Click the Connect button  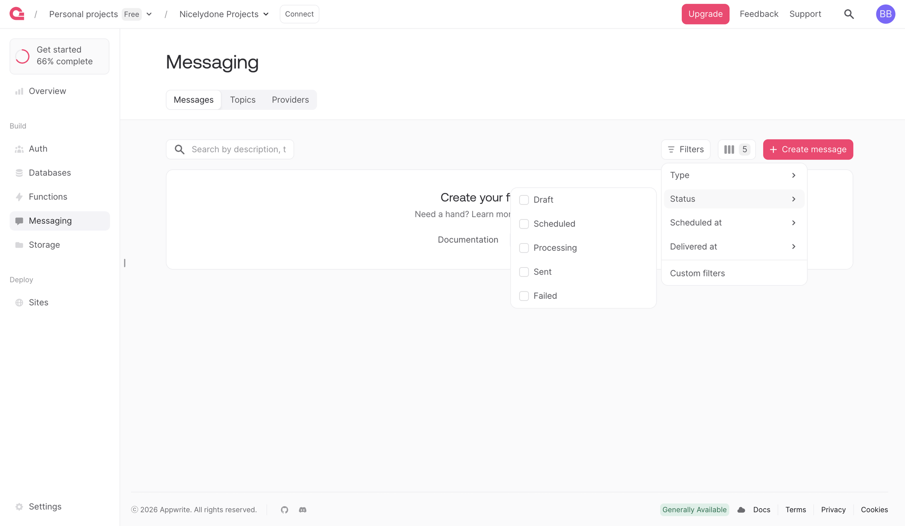click(x=299, y=14)
